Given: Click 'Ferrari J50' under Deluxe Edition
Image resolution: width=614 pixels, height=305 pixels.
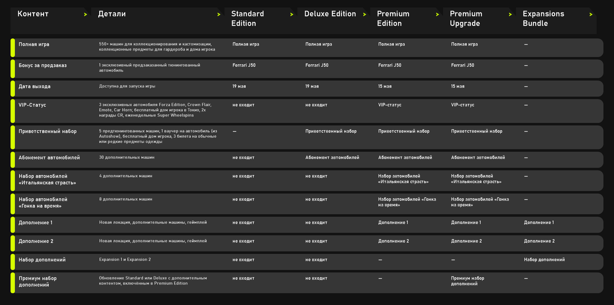Looking at the screenshot, I should point(317,65).
